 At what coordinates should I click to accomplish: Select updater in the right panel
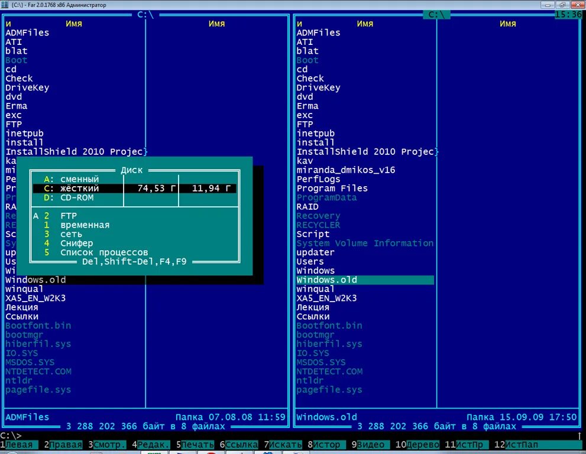point(316,252)
